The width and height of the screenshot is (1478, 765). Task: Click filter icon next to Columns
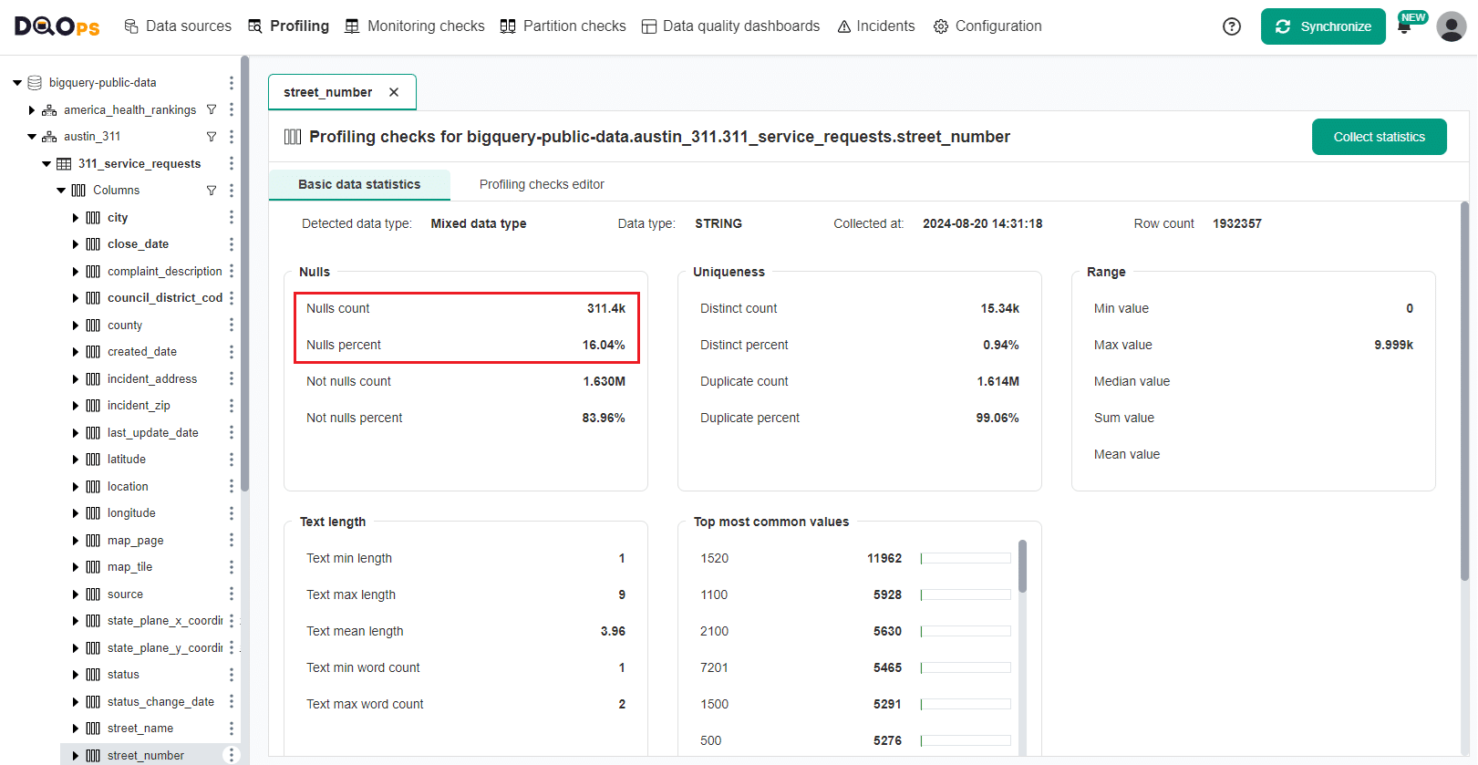pyautogui.click(x=212, y=191)
